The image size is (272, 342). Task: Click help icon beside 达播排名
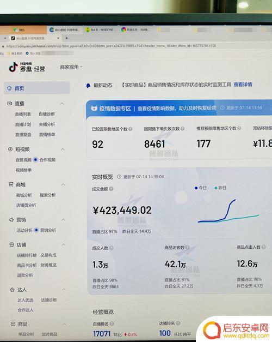coord(178,323)
